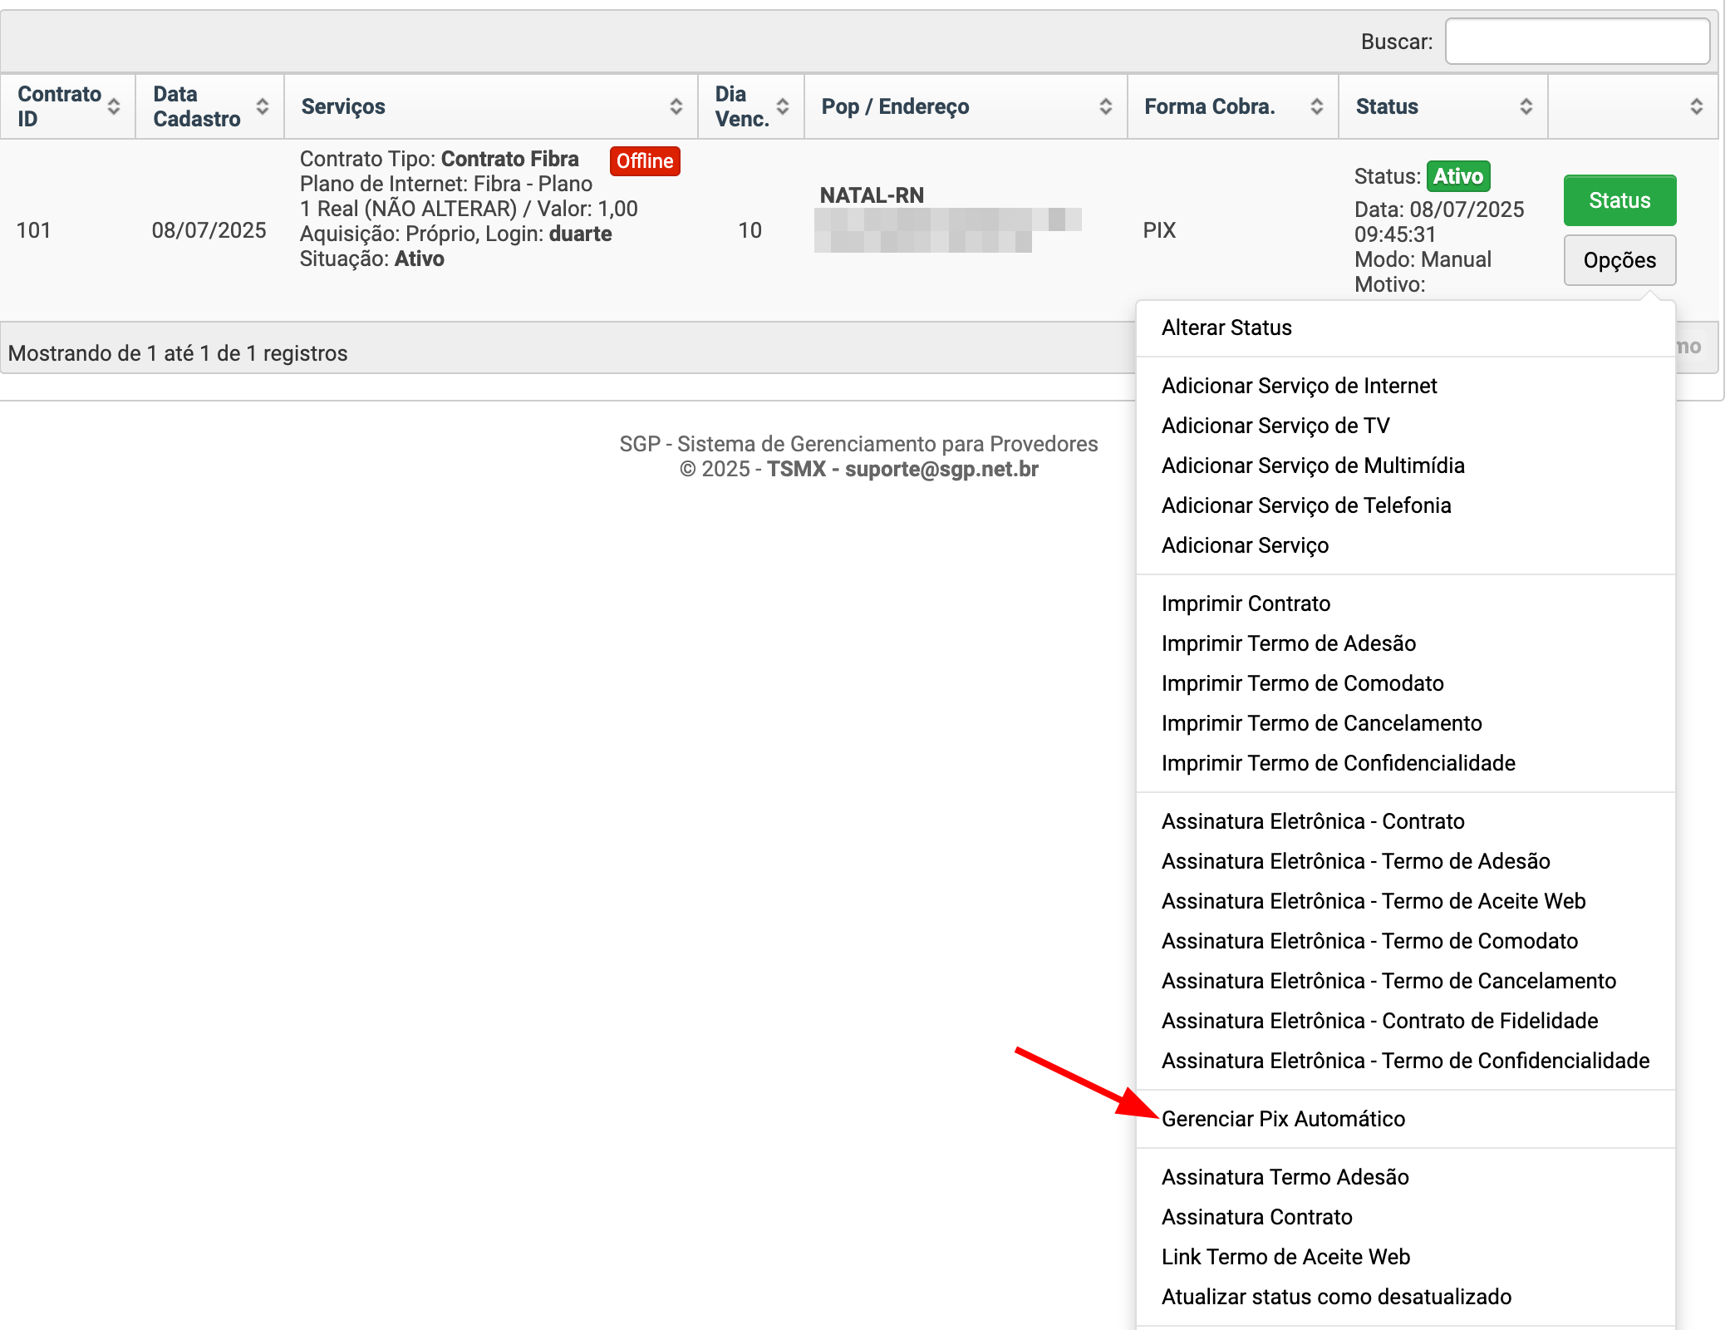Choose Gerenciar Pix Automático

(1282, 1119)
